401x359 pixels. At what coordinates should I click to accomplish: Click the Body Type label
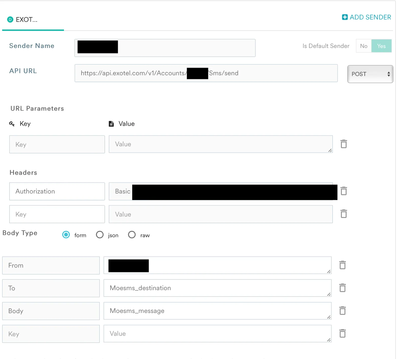[x=20, y=233]
